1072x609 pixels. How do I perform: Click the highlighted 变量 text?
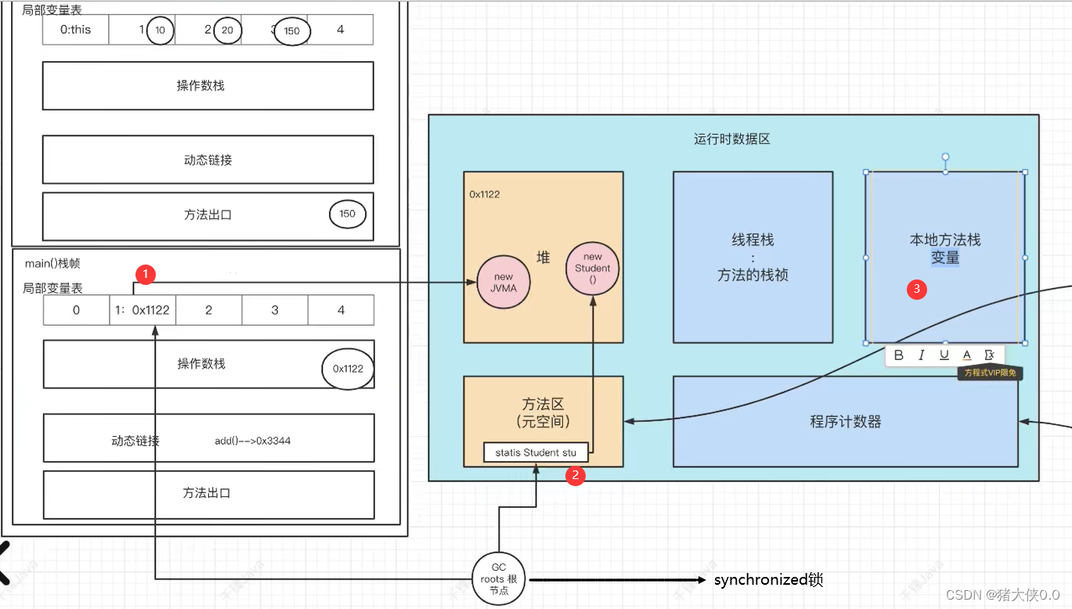(945, 258)
